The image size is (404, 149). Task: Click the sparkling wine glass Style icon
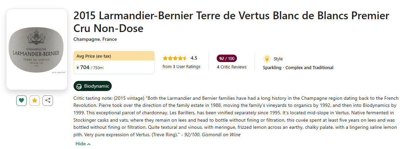coord(267,59)
